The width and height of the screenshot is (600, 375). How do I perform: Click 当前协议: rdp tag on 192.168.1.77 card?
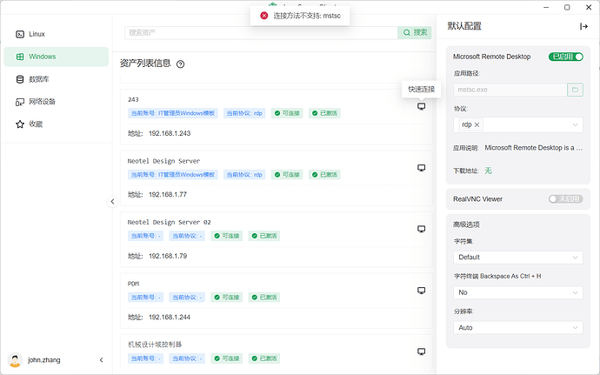244,175
